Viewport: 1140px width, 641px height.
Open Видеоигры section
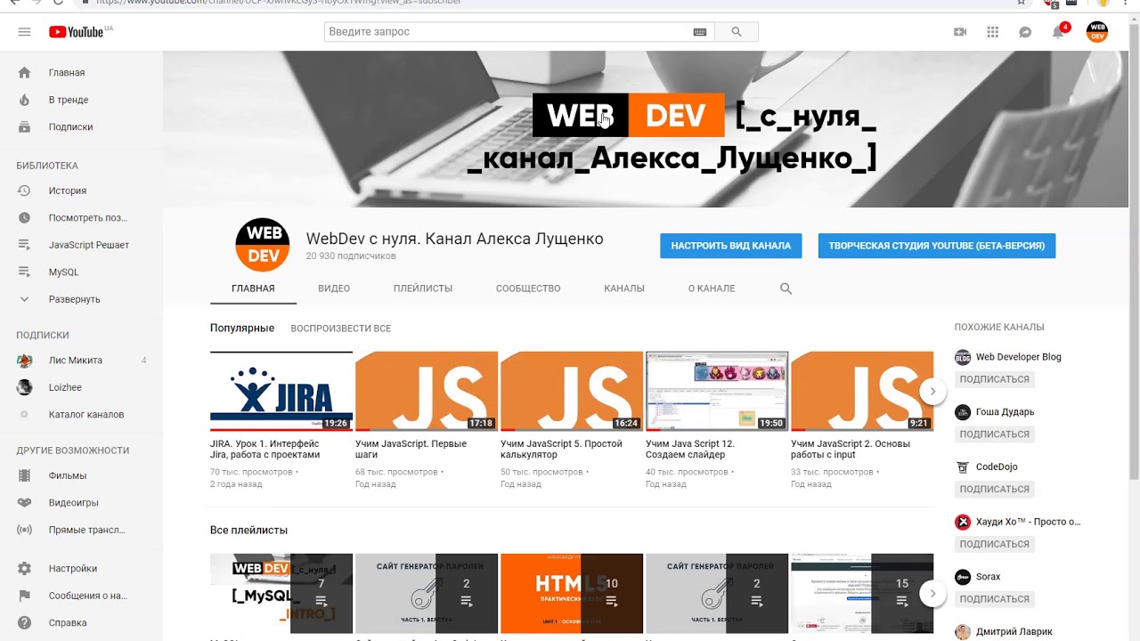coord(81,503)
